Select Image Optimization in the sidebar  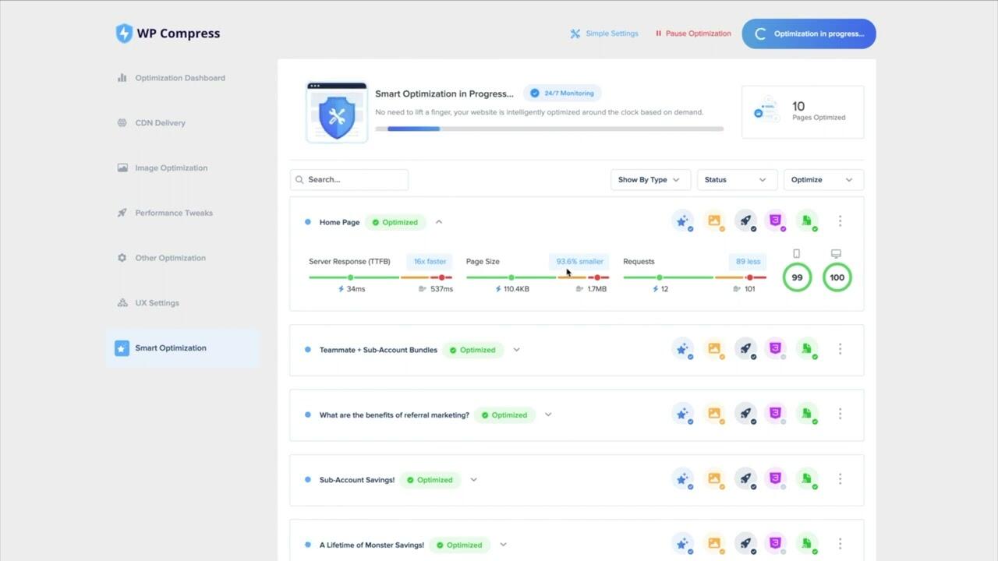pyautogui.click(x=162, y=168)
